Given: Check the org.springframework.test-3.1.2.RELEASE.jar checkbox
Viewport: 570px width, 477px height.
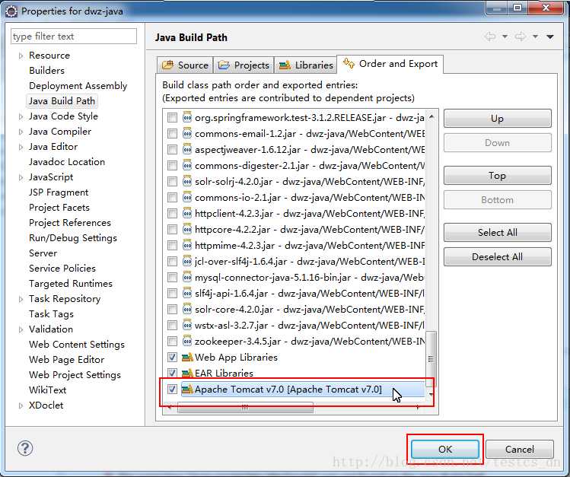Looking at the screenshot, I should [x=172, y=118].
